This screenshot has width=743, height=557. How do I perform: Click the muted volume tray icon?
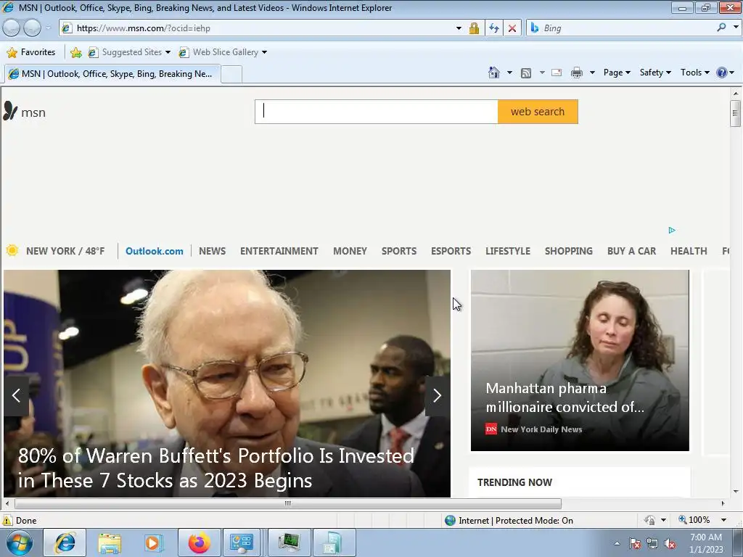[670, 544]
